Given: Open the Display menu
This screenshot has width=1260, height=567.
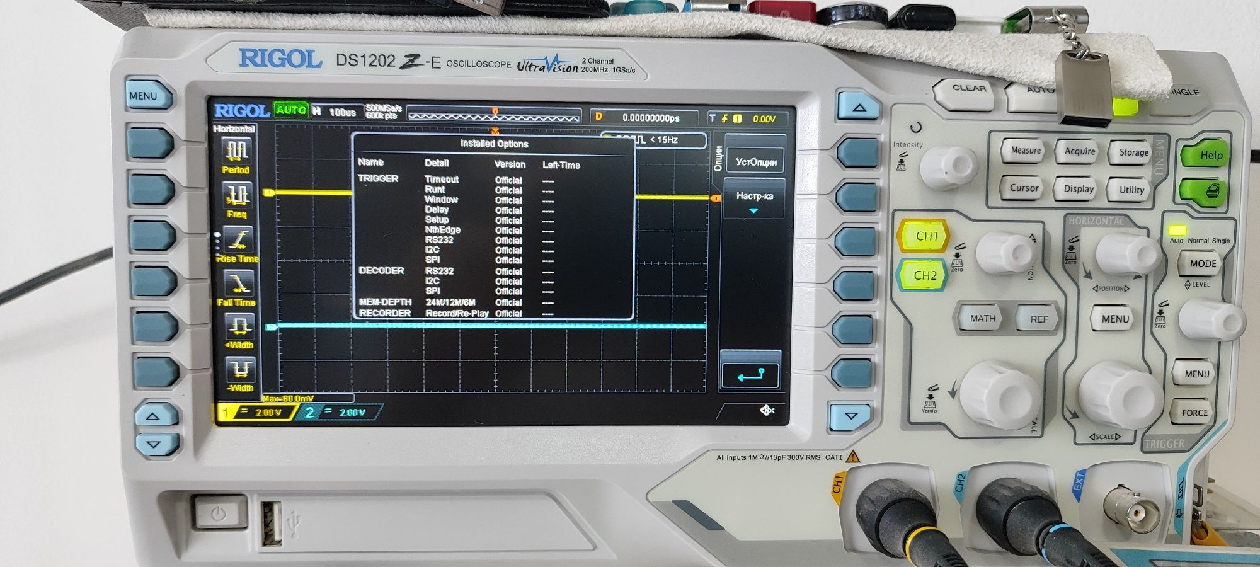Looking at the screenshot, I should [1078, 188].
